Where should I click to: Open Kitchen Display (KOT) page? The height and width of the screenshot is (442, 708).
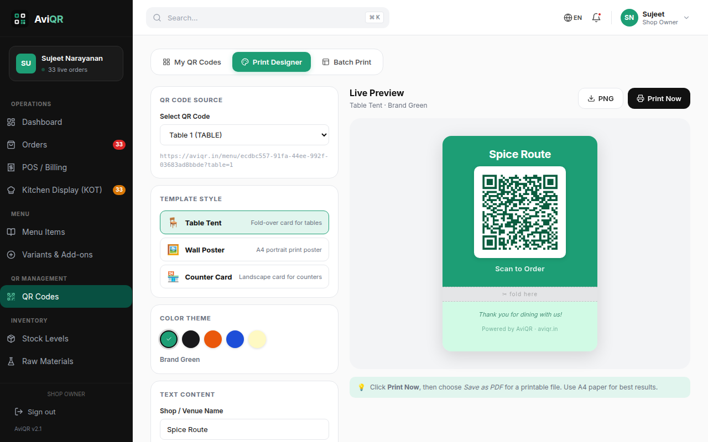[x=66, y=190]
